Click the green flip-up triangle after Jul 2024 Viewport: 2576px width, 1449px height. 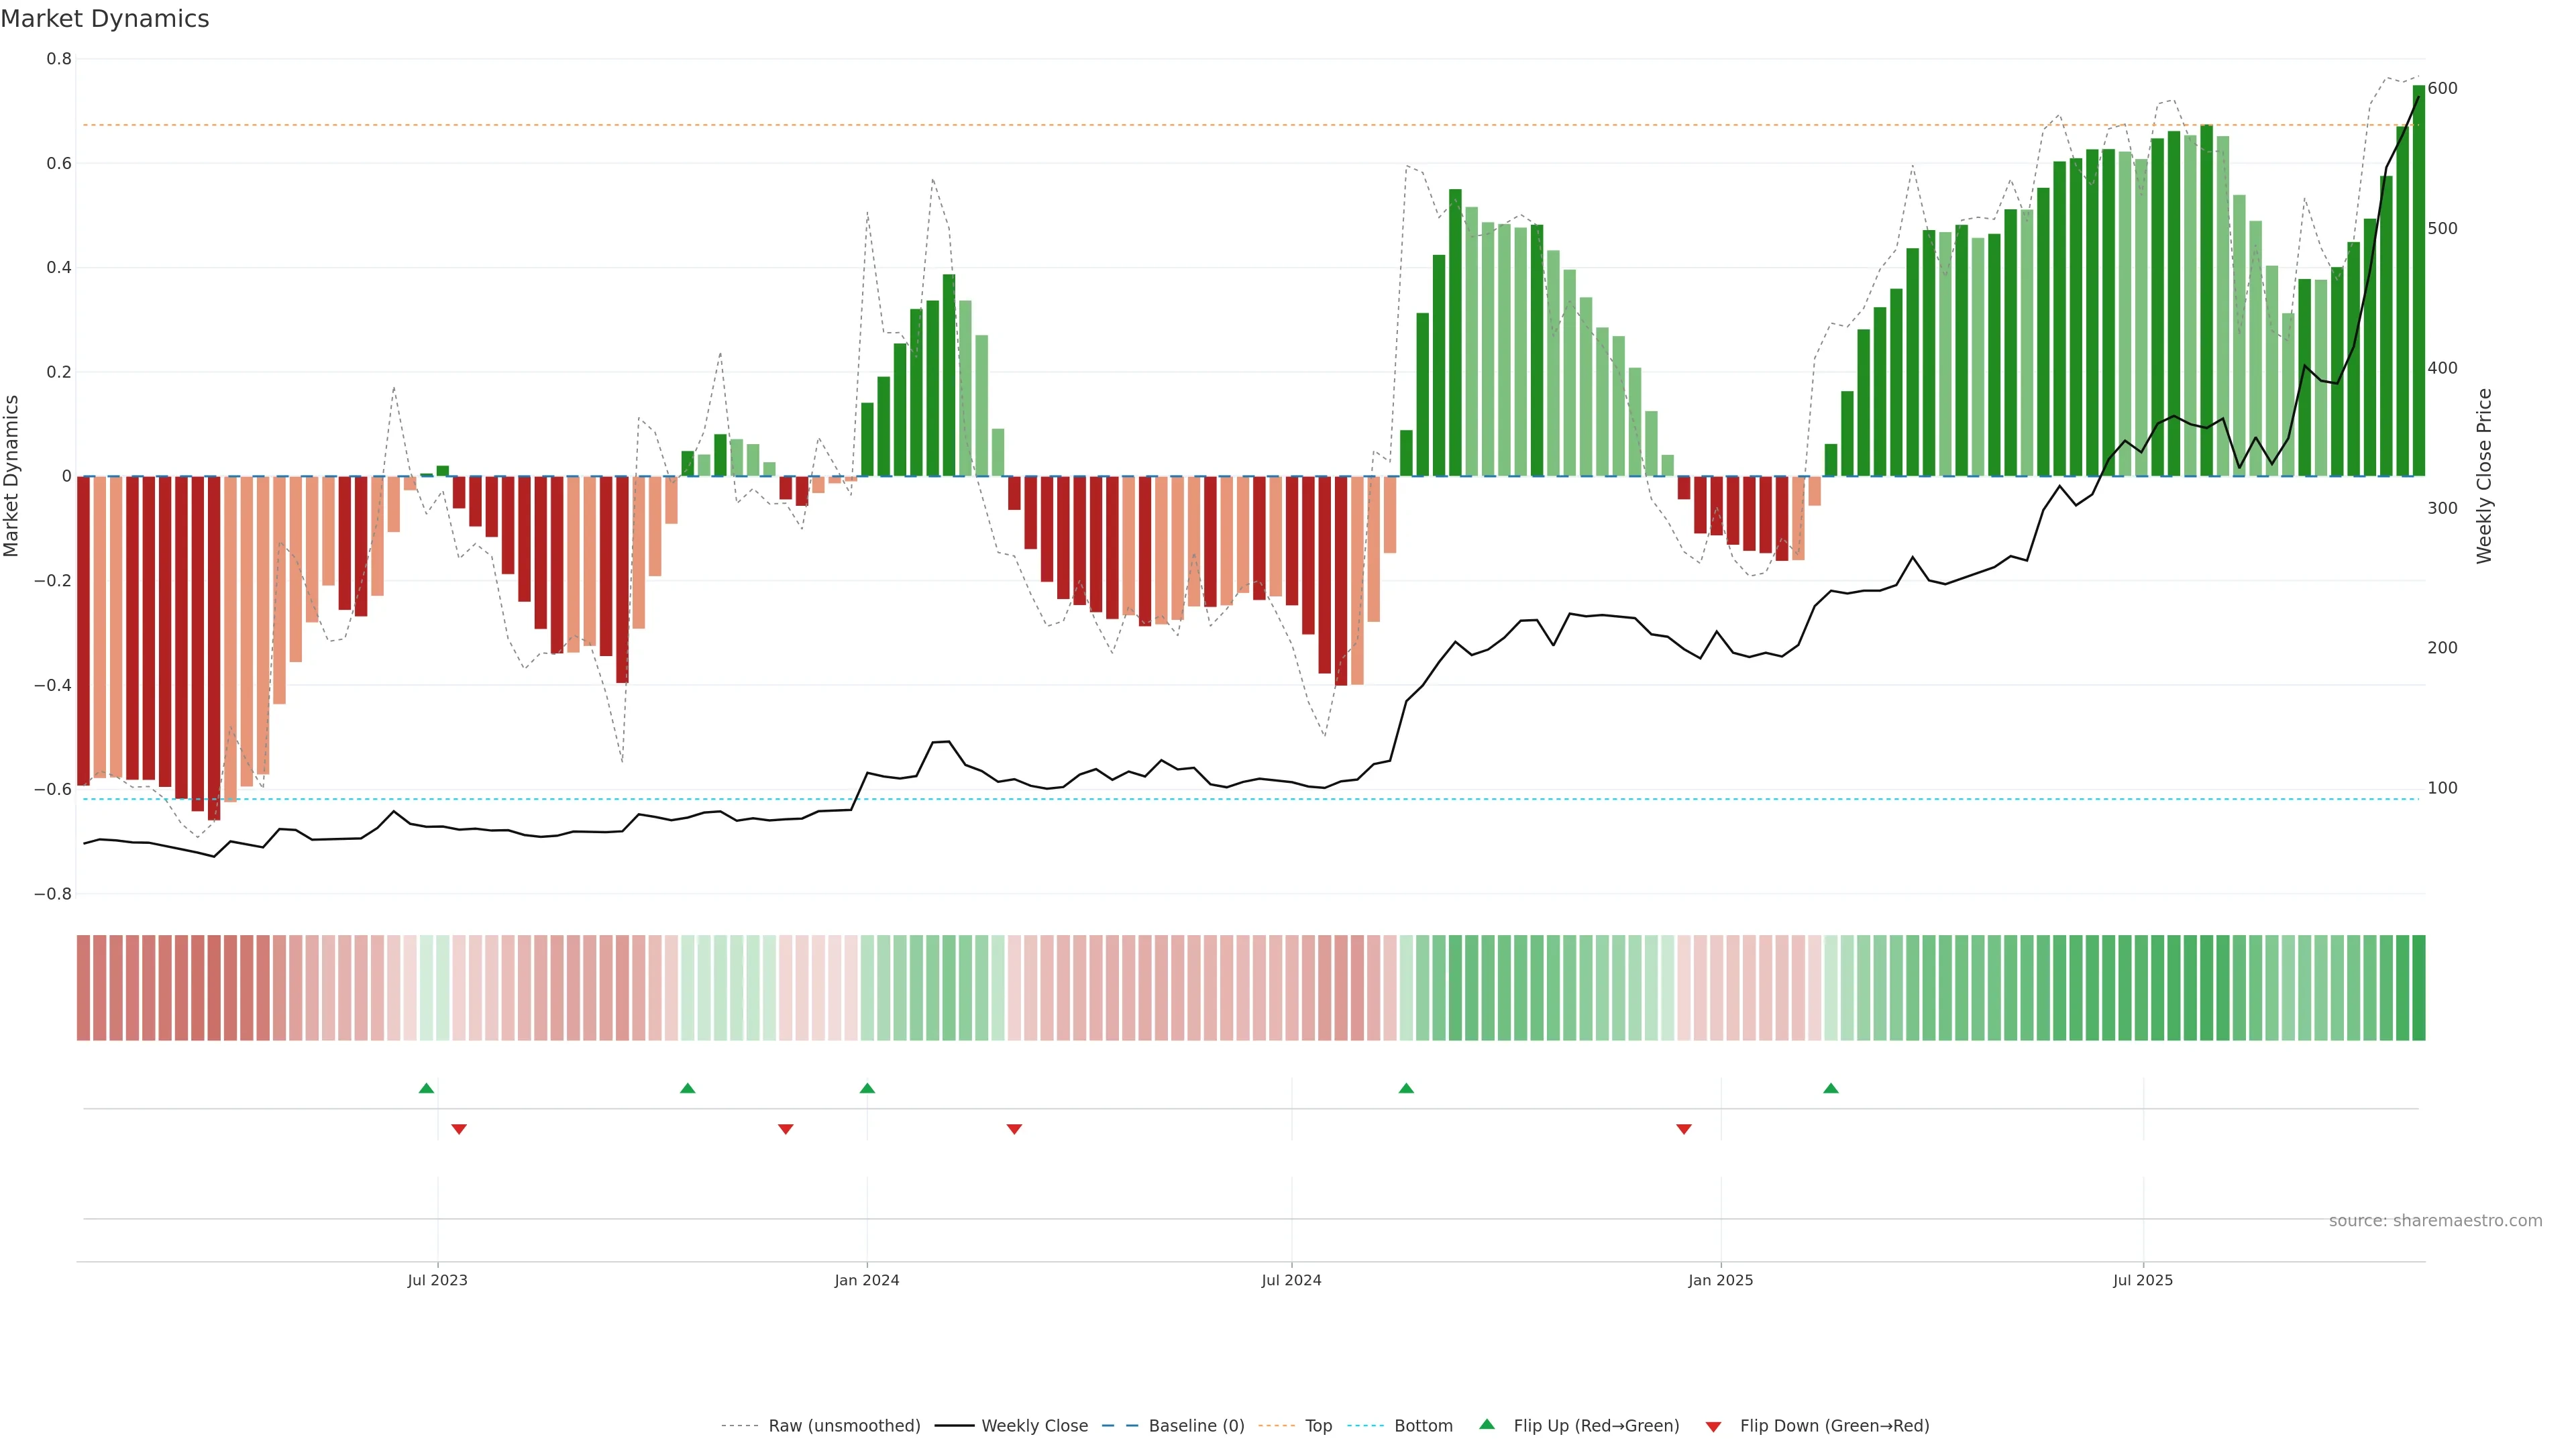click(1406, 1088)
